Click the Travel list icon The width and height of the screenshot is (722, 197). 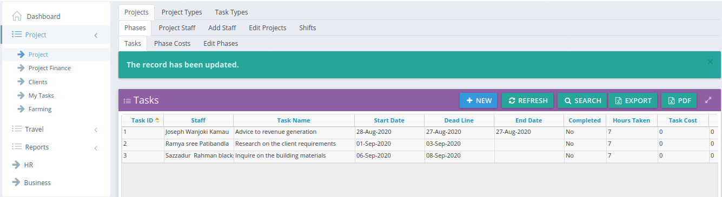coord(17,129)
